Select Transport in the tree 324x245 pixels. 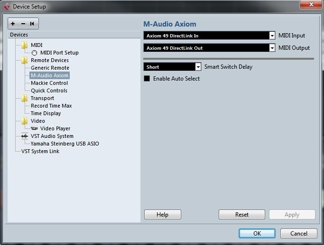tap(42, 98)
